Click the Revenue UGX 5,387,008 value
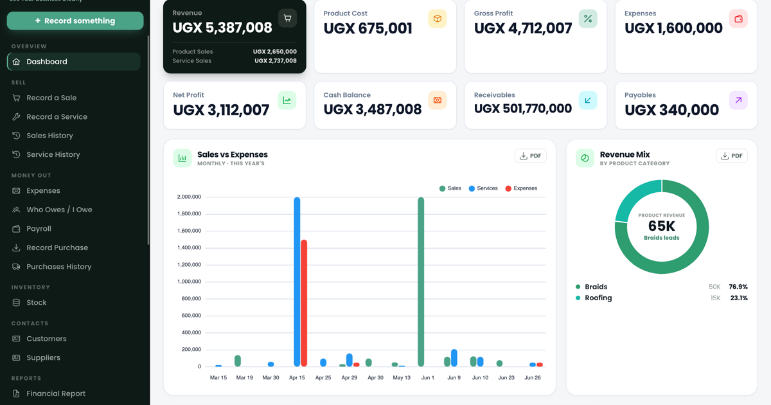Viewport: 771px width, 405px height. [x=222, y=28]
